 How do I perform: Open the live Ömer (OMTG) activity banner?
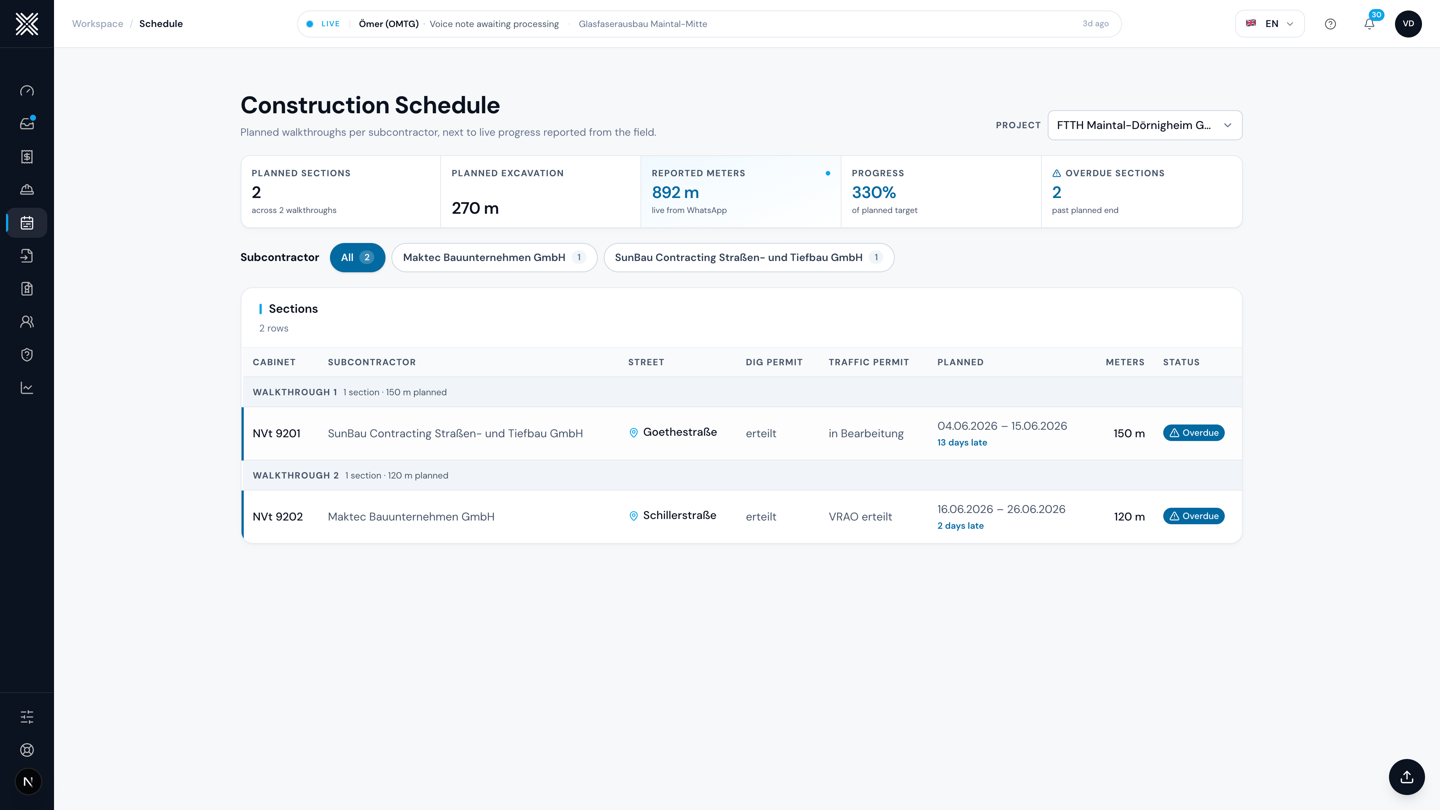[709, 24]
